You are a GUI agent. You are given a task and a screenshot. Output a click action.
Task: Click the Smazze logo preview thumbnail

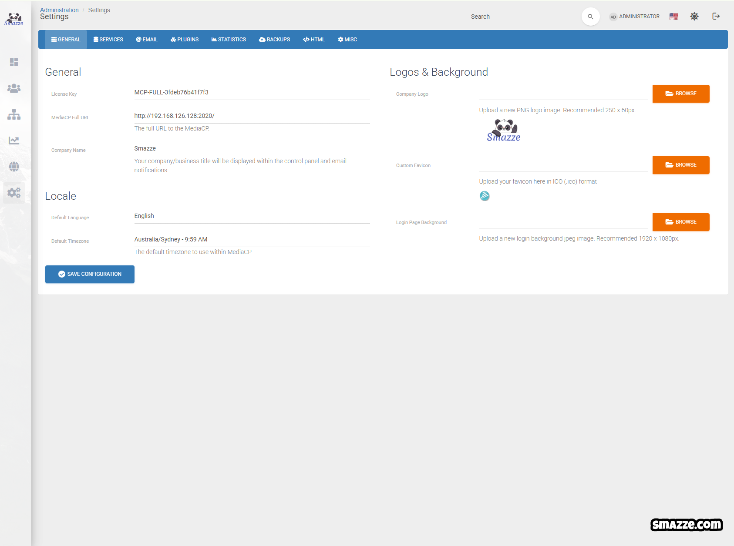coord(504,131)
